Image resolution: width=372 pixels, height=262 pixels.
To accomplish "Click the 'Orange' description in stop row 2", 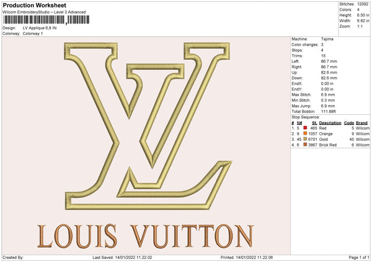I will click(325, 133).
